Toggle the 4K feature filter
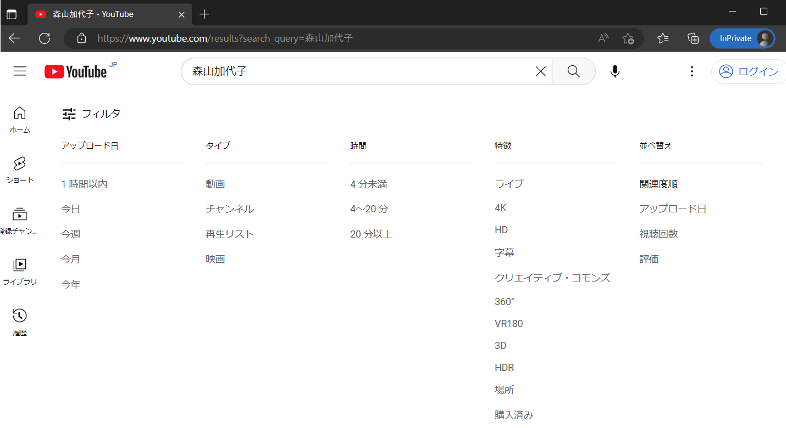786x428 pixels. pyautogui.click(x=501, y=208)
